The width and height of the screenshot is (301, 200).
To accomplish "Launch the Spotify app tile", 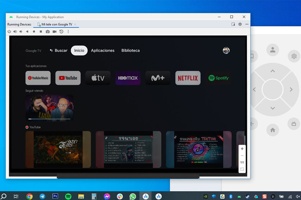I will click(x=218, y=78).
